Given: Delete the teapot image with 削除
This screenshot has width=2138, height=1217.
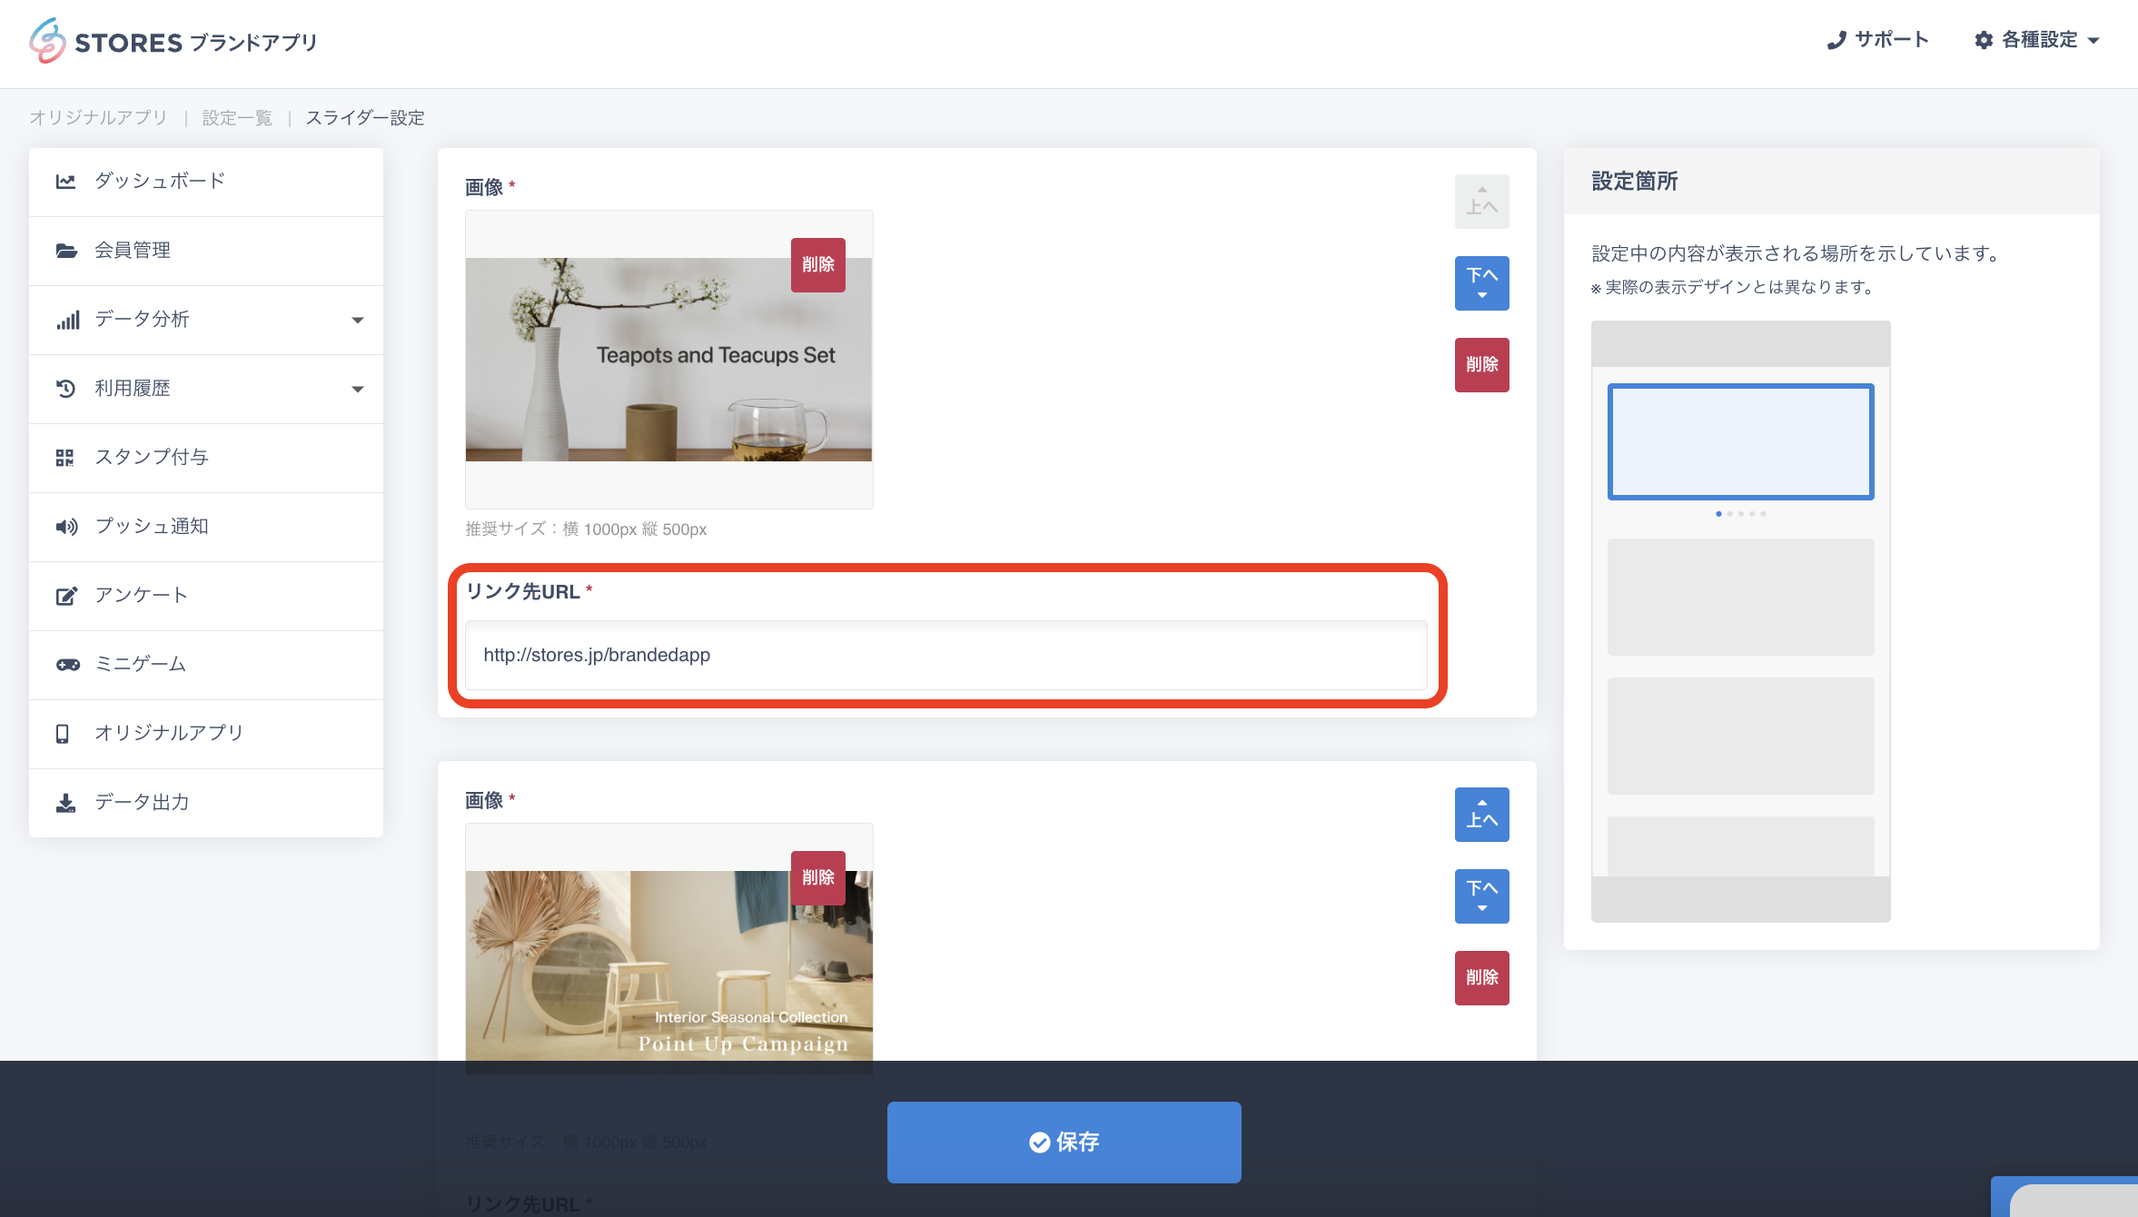Looking at the screenshot, I should [x=817, y=264].
